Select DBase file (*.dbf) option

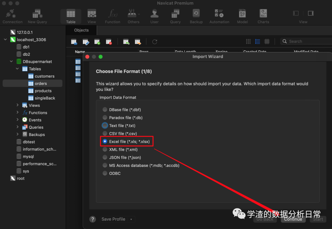pyautogui.click(x=122, y=110)
